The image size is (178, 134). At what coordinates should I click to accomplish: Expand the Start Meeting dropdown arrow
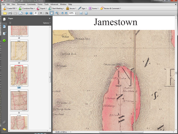tap(63, 8)
